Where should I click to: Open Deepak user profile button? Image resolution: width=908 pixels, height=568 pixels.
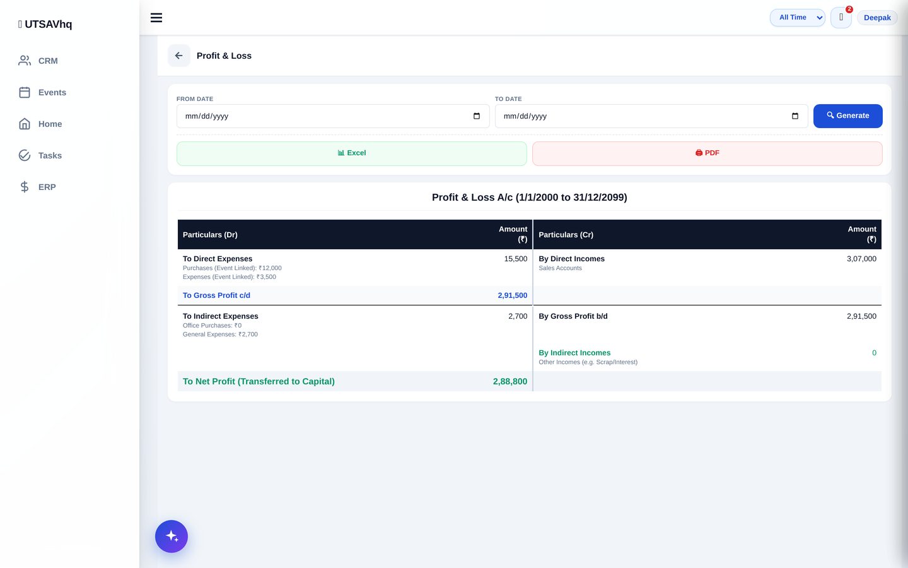click(x=877, y=18)
